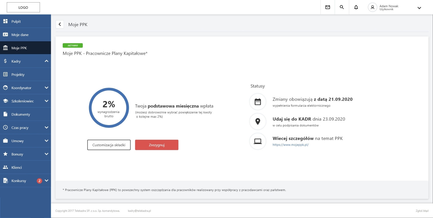
Task: Collapse the Kadry sidebar section
Action: (x=46, y=61)
